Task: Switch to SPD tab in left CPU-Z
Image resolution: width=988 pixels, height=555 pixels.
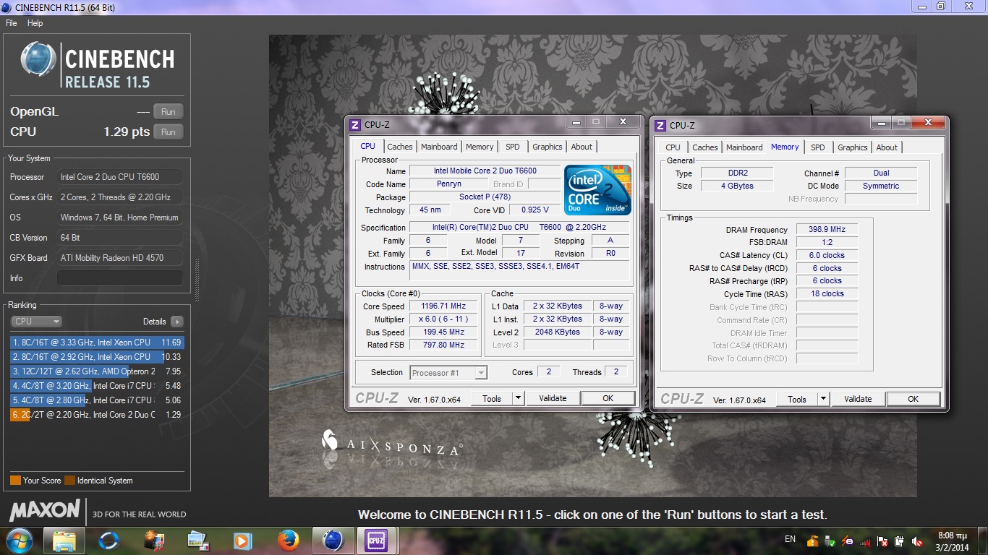Action: pos(513,147)
